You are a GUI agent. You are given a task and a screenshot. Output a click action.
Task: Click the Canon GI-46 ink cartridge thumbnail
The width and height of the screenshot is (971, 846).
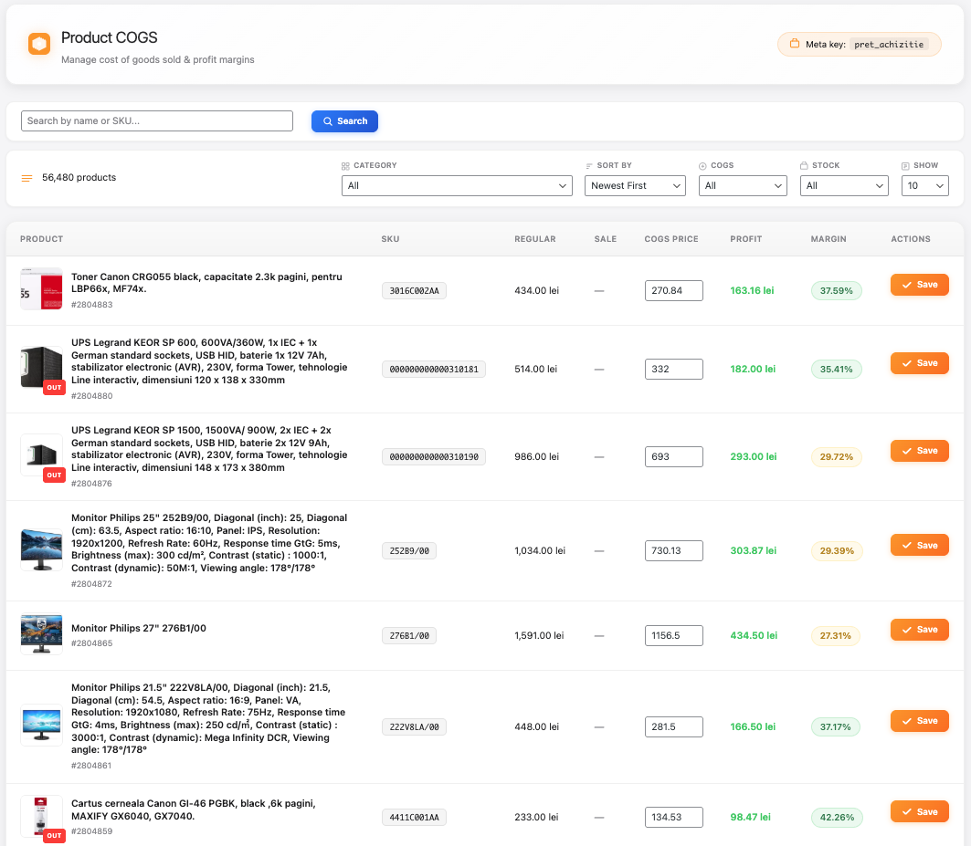pos(41,816)
